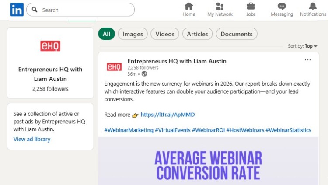Open the My Network icon

click(x=220, y=7)
